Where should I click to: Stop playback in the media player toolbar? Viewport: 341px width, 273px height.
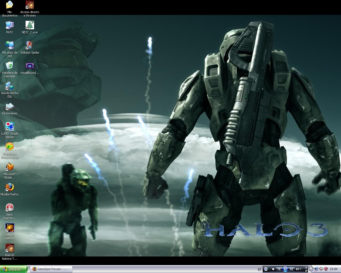273,269
